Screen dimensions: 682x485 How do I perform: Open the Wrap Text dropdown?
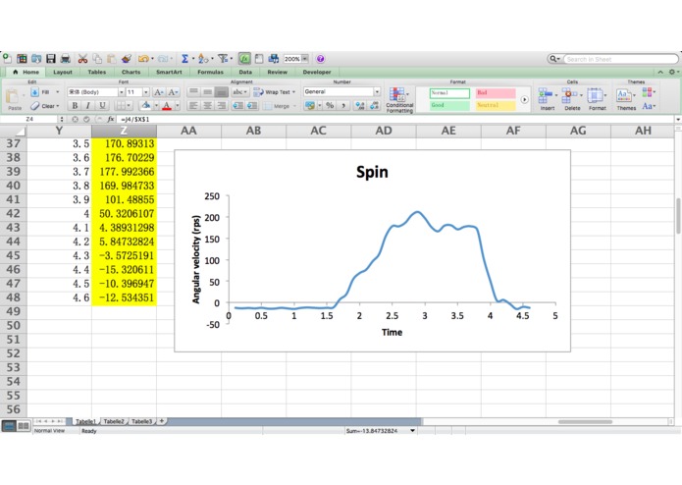(294, 91)
